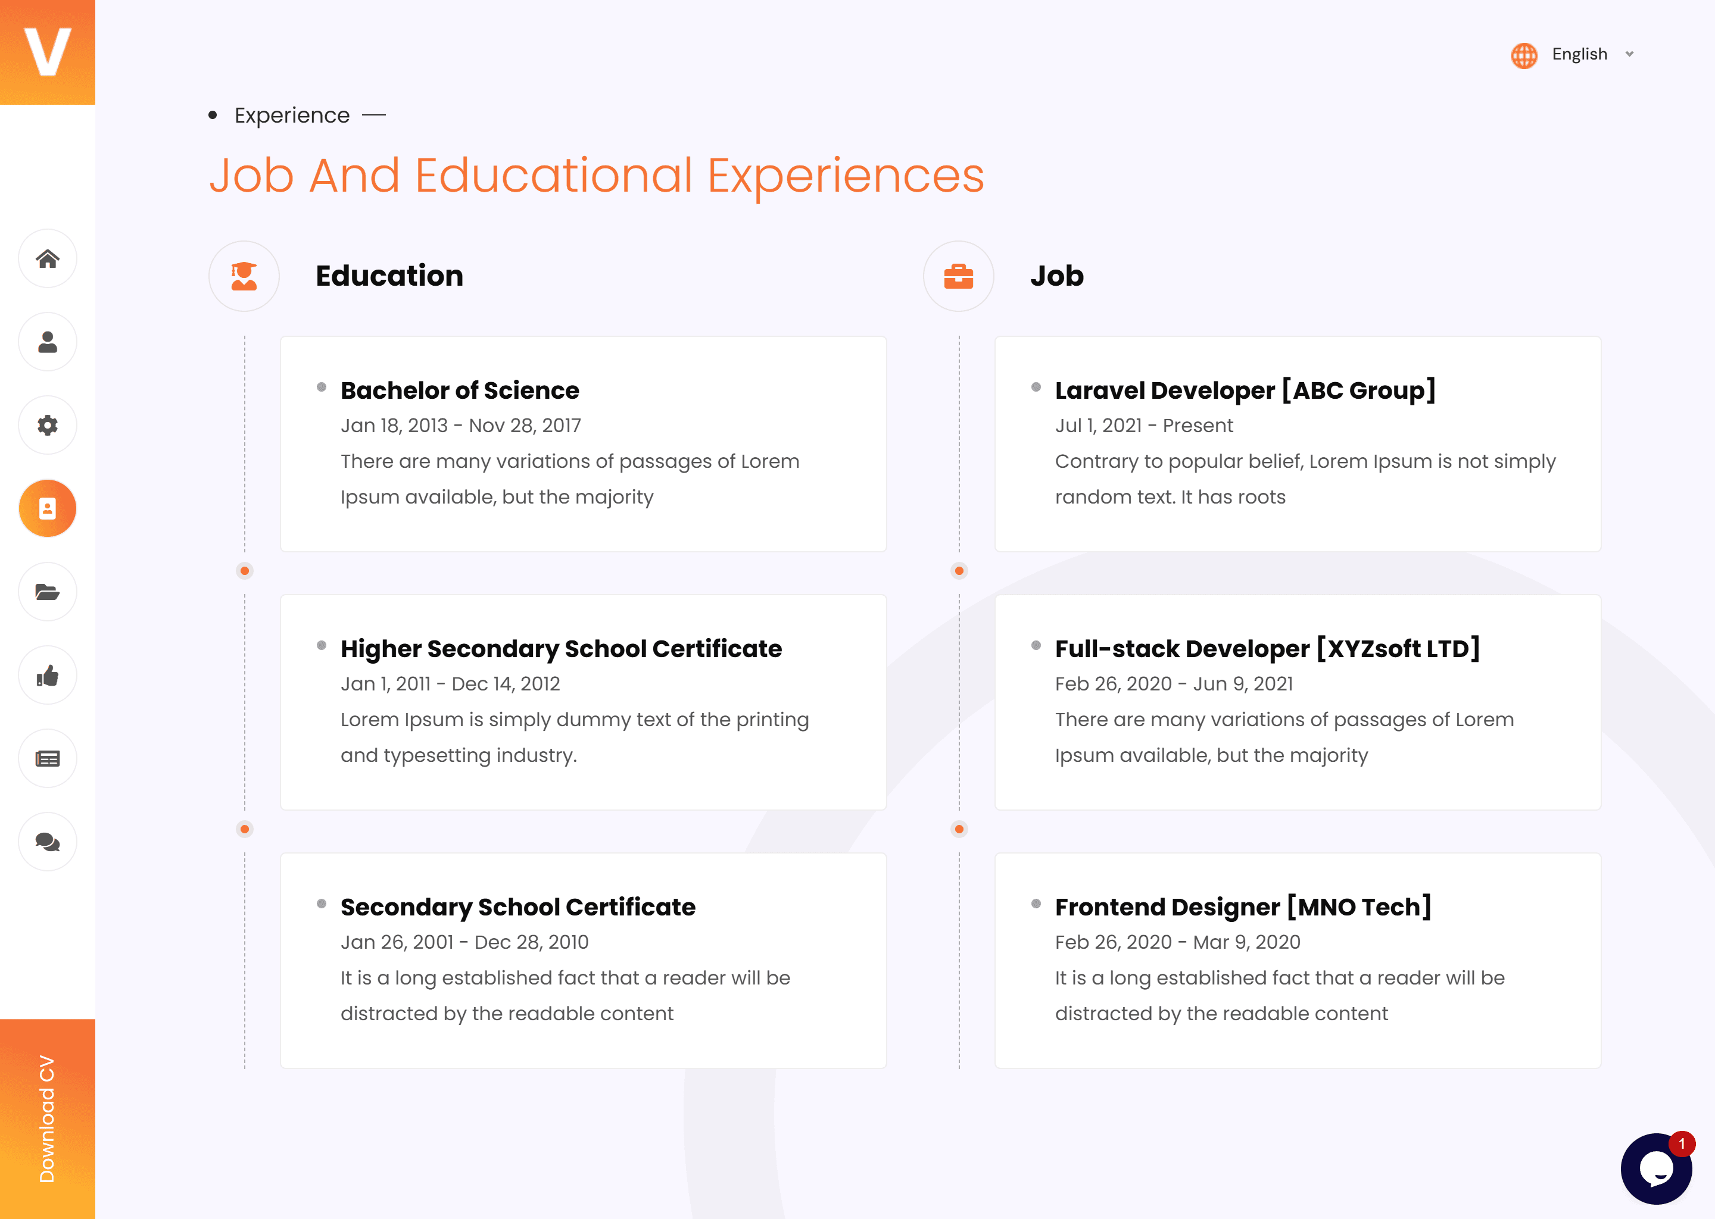The image size is (1715, 1219).
Task: Click the home icon in sidebar
Action: click(x=47, y=259)
